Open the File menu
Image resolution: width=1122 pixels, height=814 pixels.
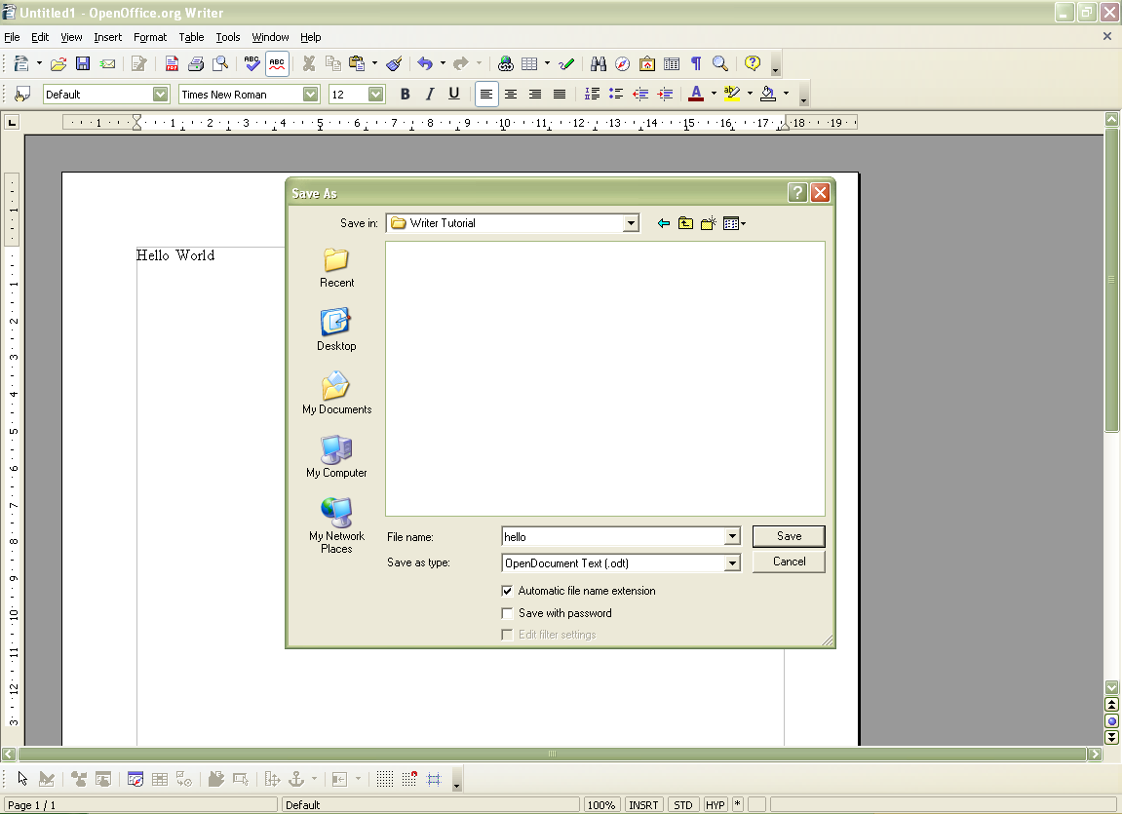point(12,37)
